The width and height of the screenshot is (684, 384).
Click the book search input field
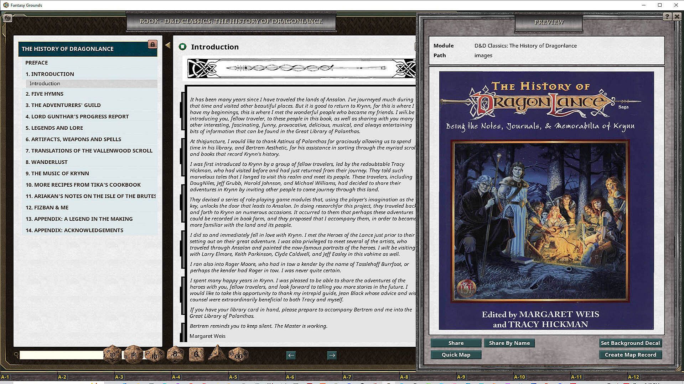tap(61, 355)
